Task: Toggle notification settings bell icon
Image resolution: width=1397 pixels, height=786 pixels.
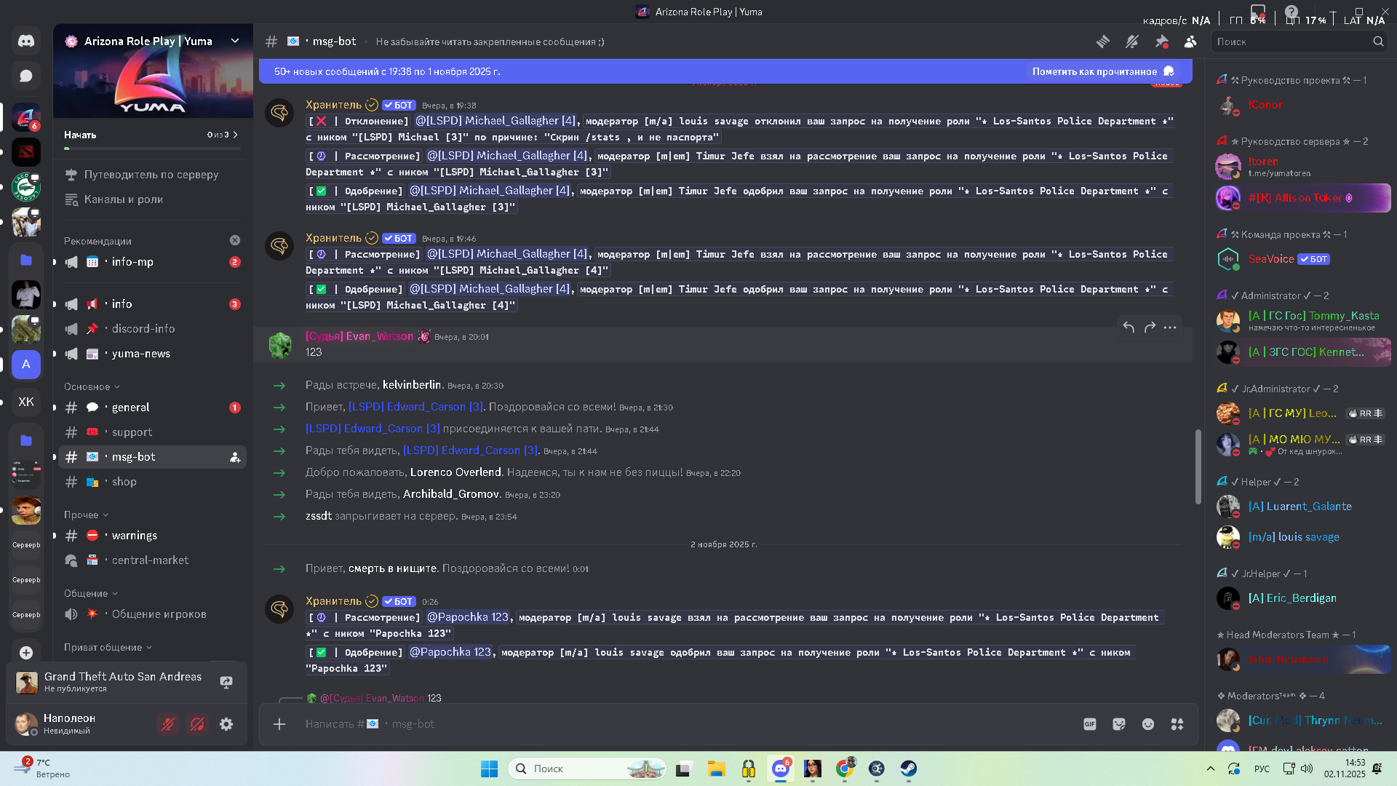Action: (1132, 41)
